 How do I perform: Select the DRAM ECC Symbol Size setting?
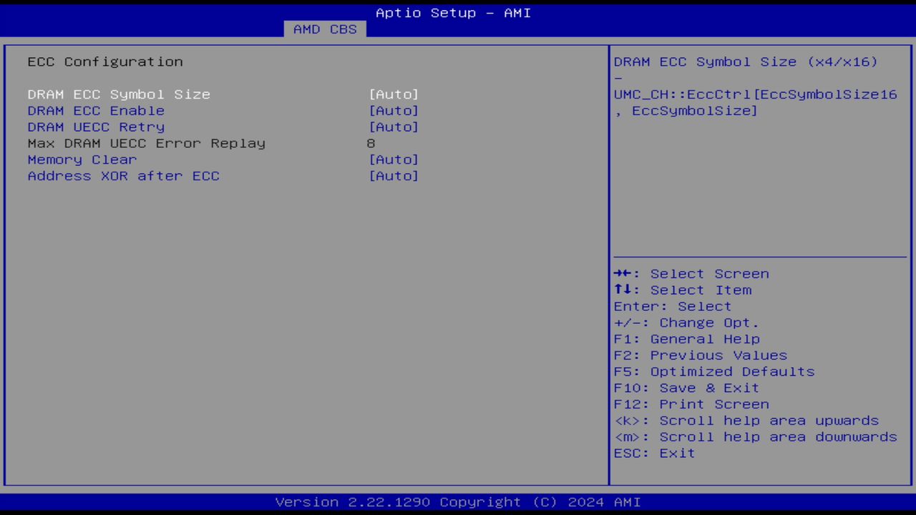[119, 94]
